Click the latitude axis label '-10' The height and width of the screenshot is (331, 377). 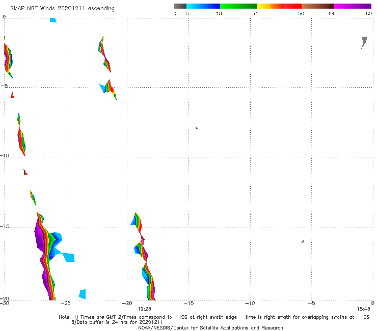(5, 155)
